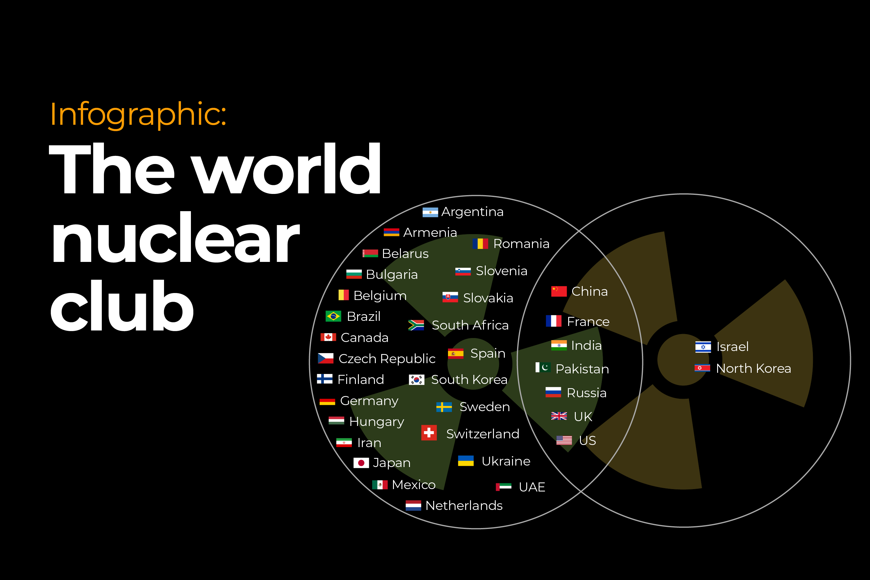870x580 pixels.
Task: Select the North Korea flag icon
Action: pos(702,369)
